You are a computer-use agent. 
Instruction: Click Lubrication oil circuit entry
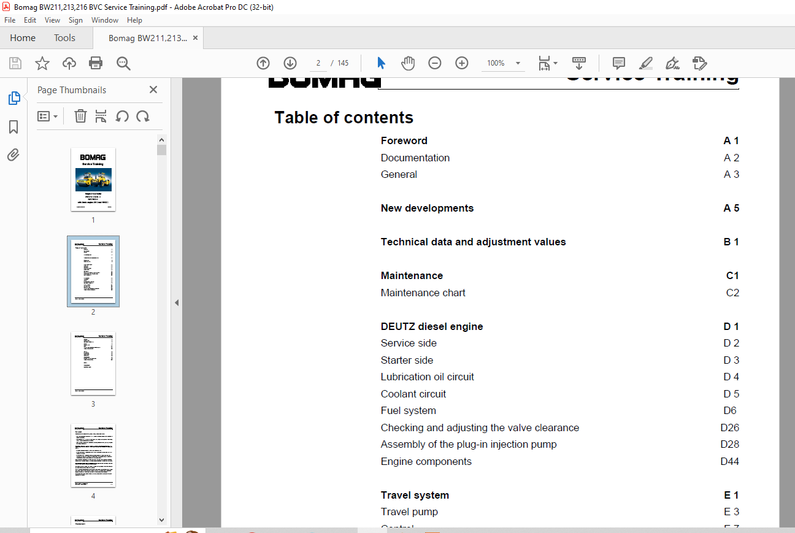tap(428, 377)
